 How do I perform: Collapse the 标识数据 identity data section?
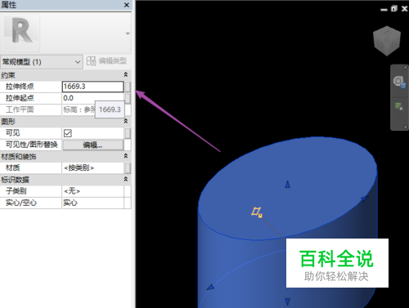coord(126,179)
